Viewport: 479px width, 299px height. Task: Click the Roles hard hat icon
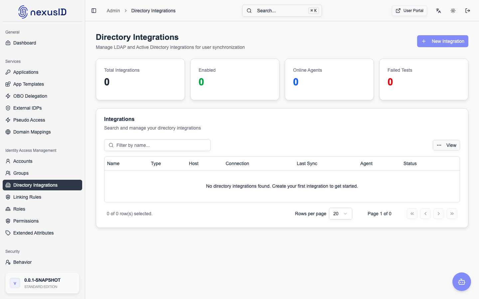(8, 209)
